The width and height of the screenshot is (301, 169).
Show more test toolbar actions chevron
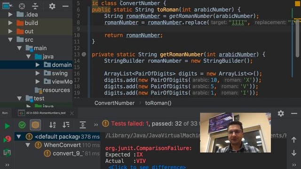click(96, 125)
